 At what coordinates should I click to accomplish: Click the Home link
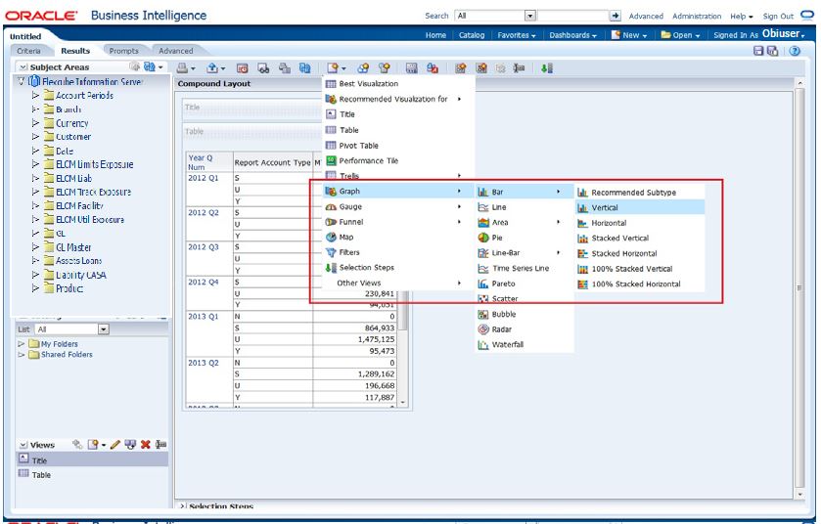click(x=435, y=35)
